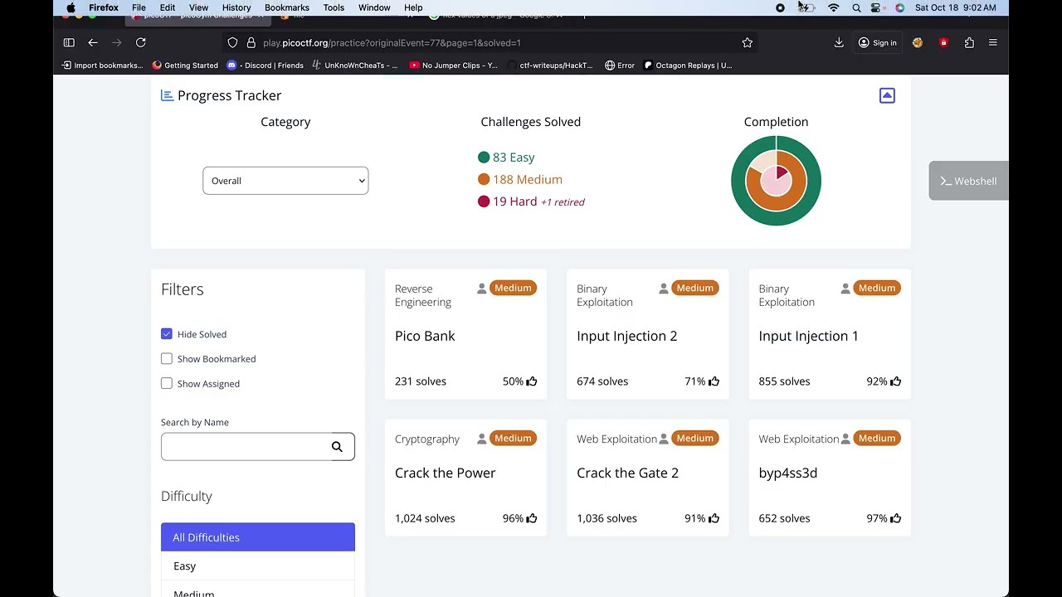Open the Octagon Replays bookmark
The height and width of the screenshot is (597, 1062).
[688, 66]
